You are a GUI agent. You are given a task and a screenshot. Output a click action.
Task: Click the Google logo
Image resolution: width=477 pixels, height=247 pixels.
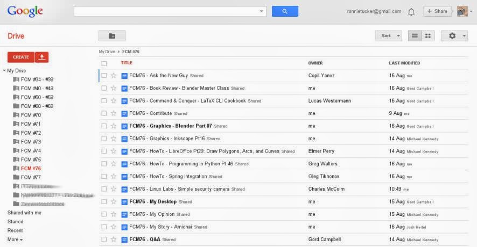[25, 11]
